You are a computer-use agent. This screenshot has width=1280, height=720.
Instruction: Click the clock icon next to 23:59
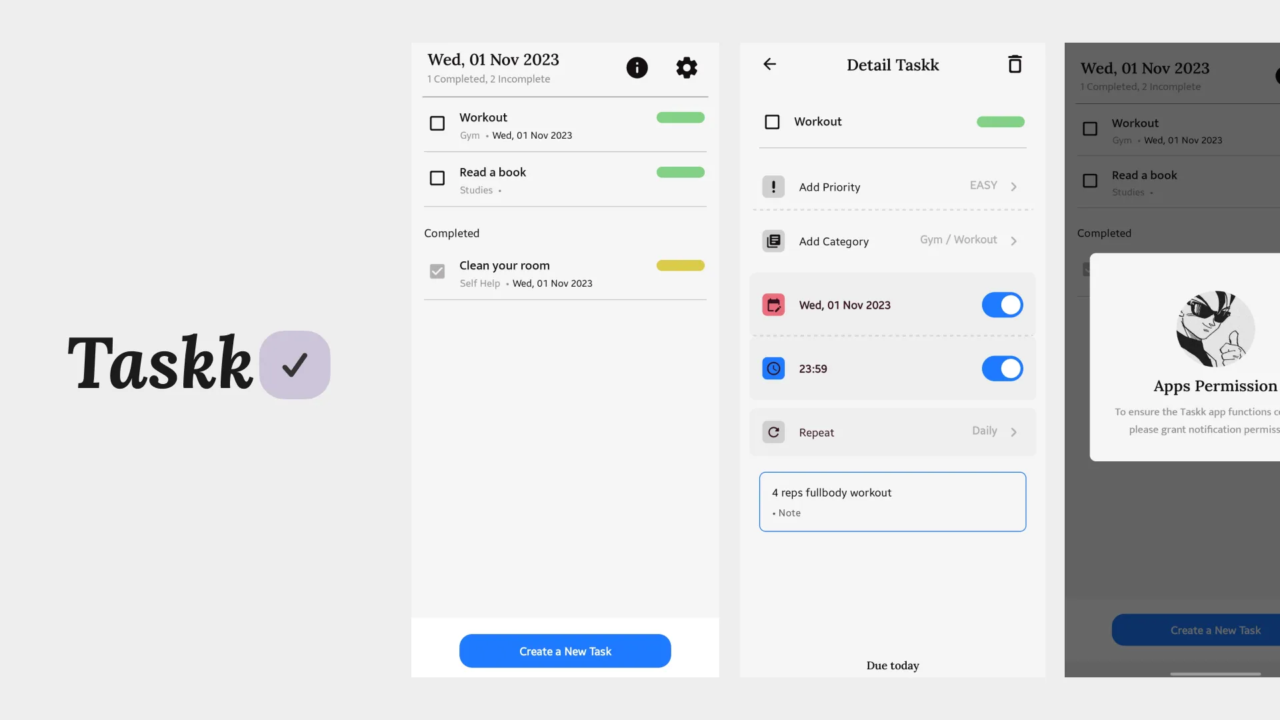(773, 369)
